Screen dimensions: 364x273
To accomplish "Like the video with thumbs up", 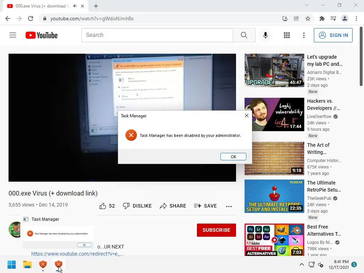I will [107, 206].
